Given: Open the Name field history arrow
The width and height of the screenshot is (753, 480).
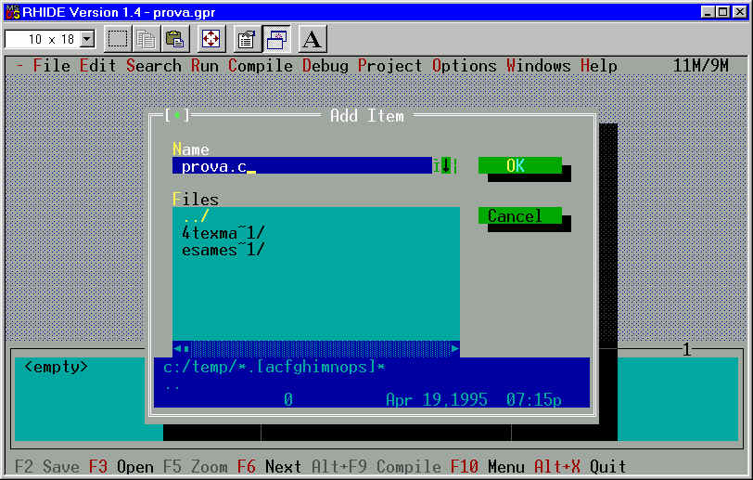Looking at the screenshot, I should pos(445,165).
